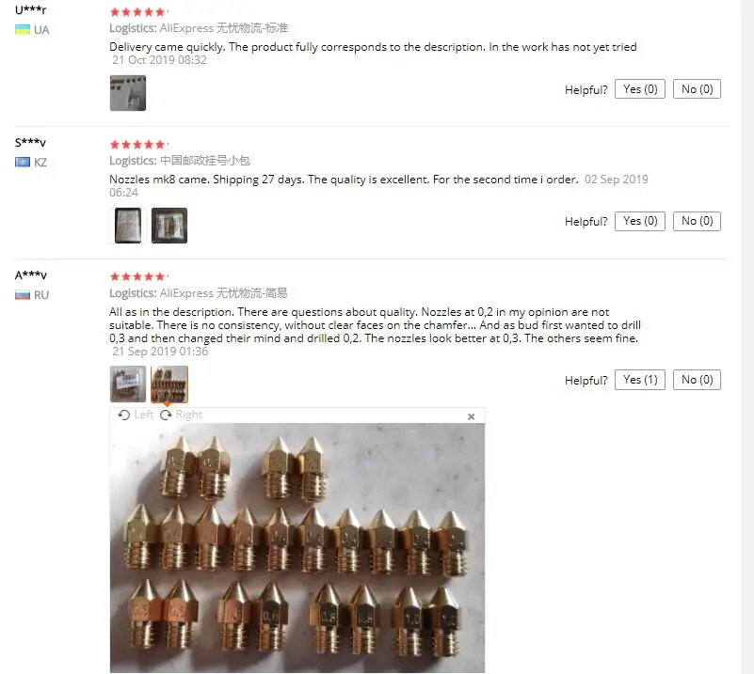The height and width of the screenshot is (674, 754).
Task: Select A***v's second highlighted photo thumbnail
Action: click(x=169, y=384)
